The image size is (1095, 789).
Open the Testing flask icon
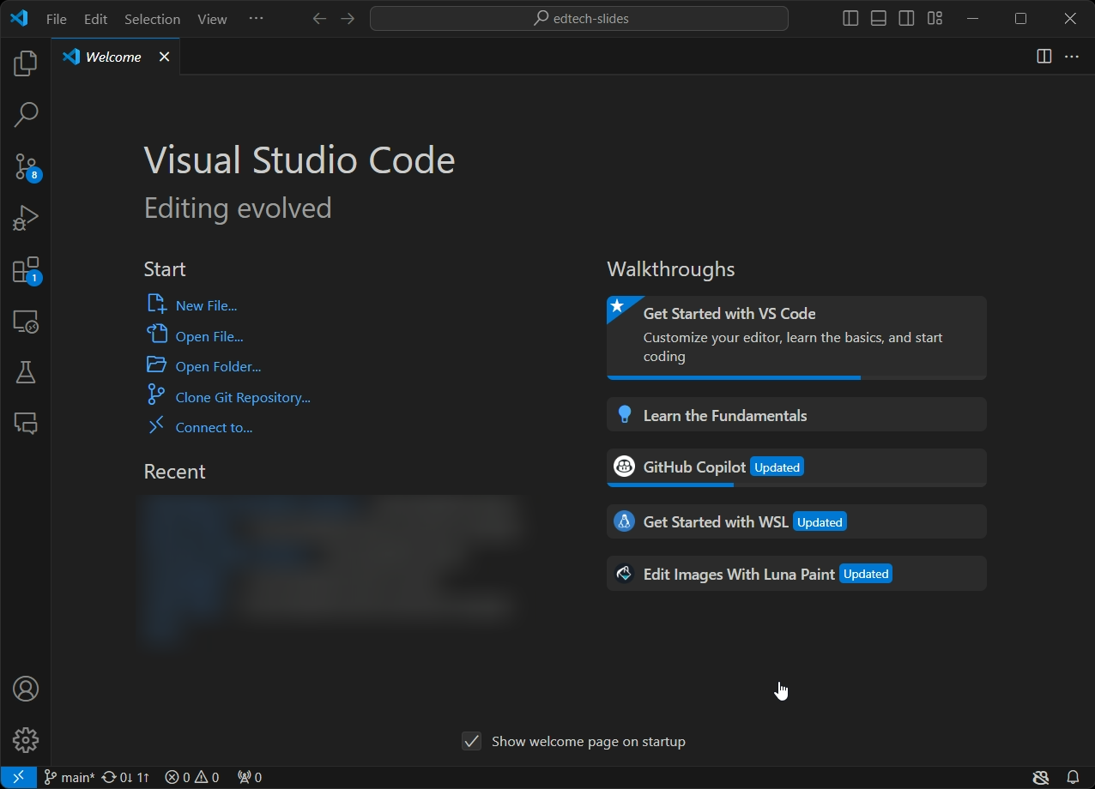(x=26, y=372)
